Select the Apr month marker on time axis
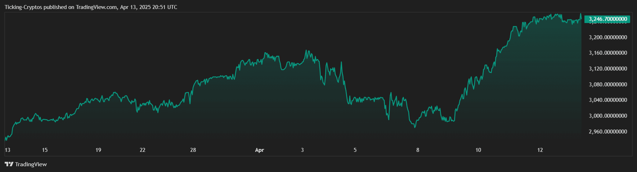 coord(259,150)
